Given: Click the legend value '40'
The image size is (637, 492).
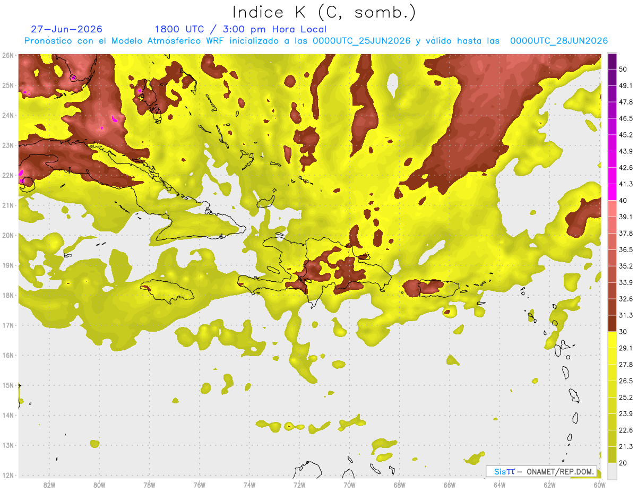Looking at the screenshot, I should 623,200.
